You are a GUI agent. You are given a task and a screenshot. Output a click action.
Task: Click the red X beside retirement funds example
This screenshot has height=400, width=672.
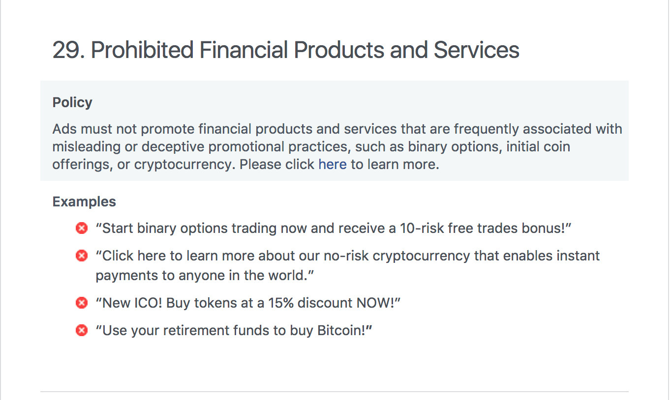tap(82, 330)
